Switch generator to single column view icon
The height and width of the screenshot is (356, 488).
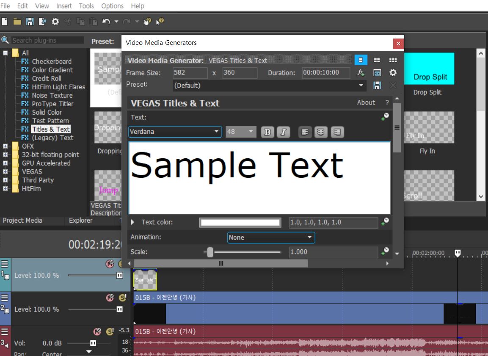[x=361, y=60]
